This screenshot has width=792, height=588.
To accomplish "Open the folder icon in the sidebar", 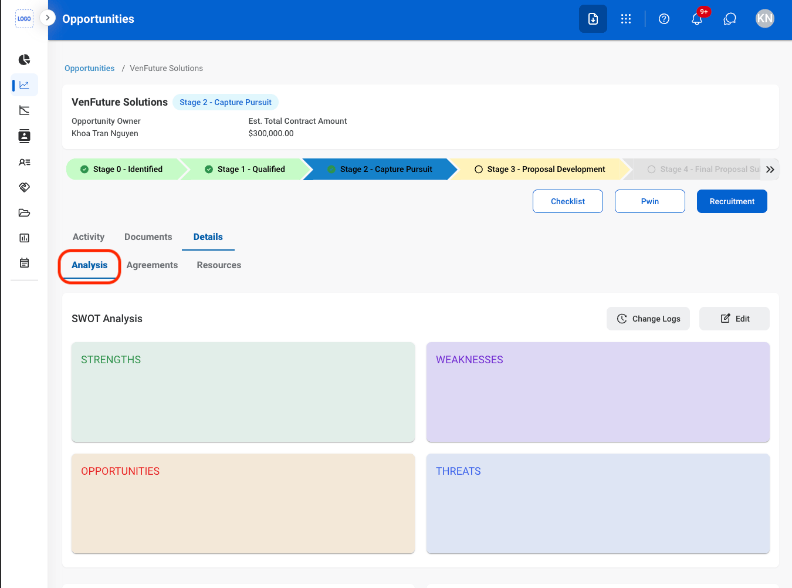I will pyautogui.click(x=24, y=212).
